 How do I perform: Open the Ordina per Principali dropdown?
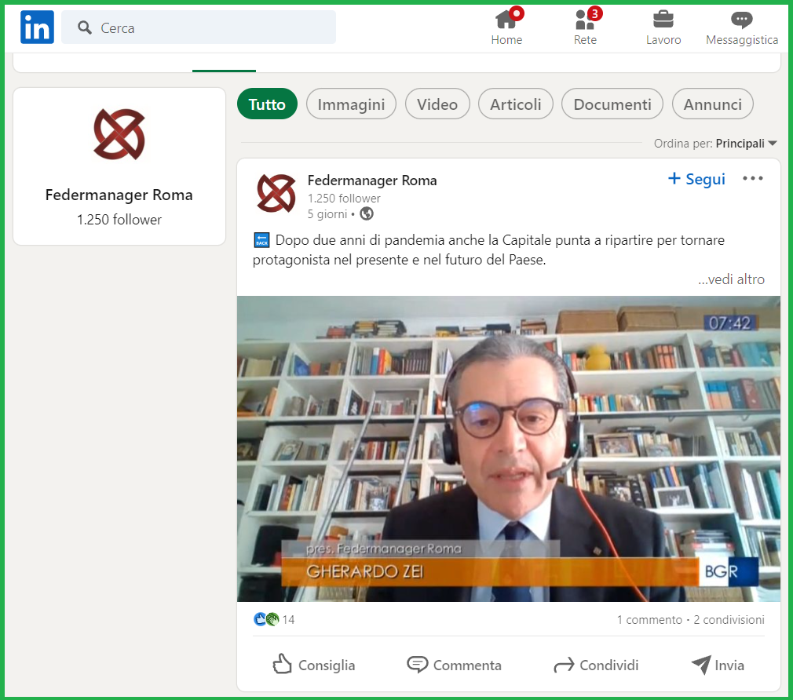(x=715, y=144)
